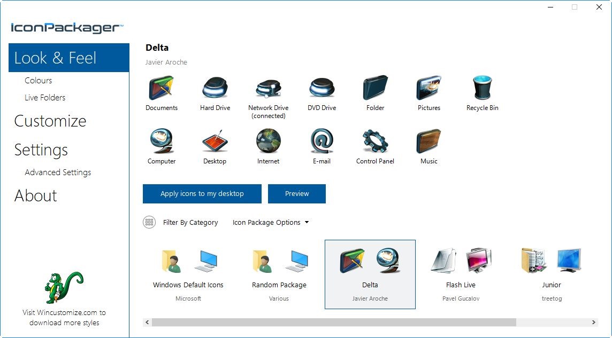
Task: Click the Documents icon in Delta preview
Action: click(x=161, y=88)
